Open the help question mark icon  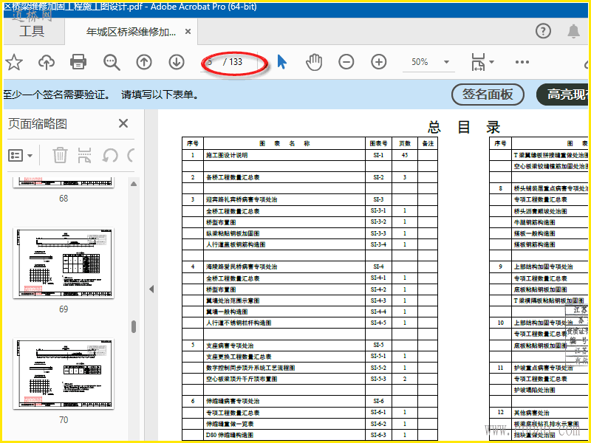(543, 31)
